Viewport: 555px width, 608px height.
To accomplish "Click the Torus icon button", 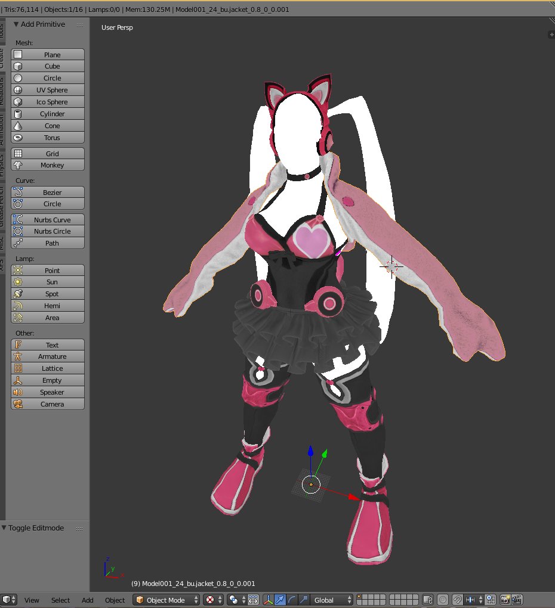I will pos(18,138).
